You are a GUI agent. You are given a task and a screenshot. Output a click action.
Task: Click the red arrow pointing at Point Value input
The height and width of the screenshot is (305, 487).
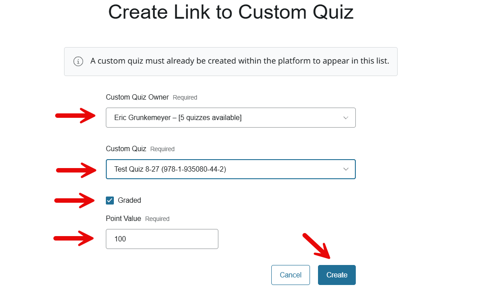74,238
